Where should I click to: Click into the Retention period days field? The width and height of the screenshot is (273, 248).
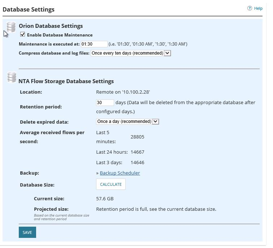(105, 103)
